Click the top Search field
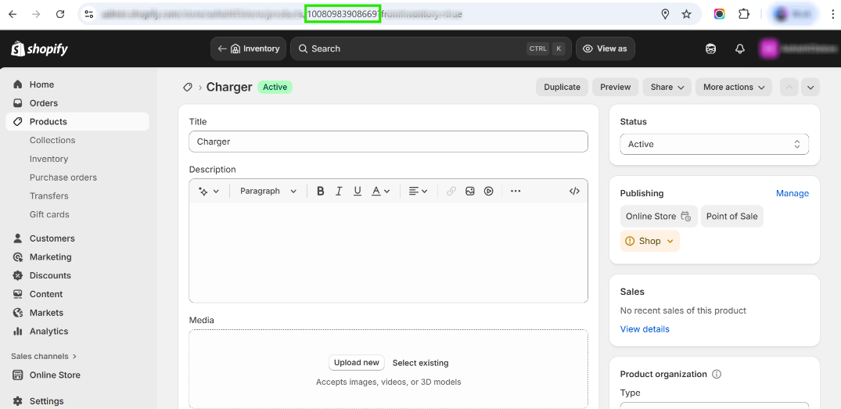Viewport: 841px width, 409px height. (x=431, y=48)
